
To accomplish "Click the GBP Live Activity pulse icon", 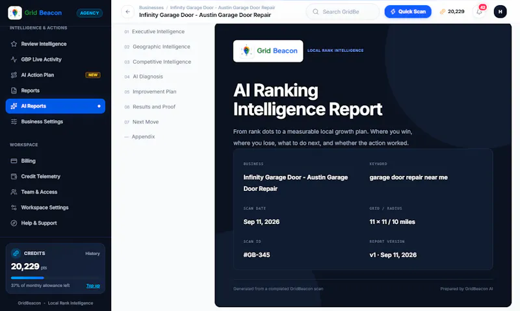I will coord(14,59).
